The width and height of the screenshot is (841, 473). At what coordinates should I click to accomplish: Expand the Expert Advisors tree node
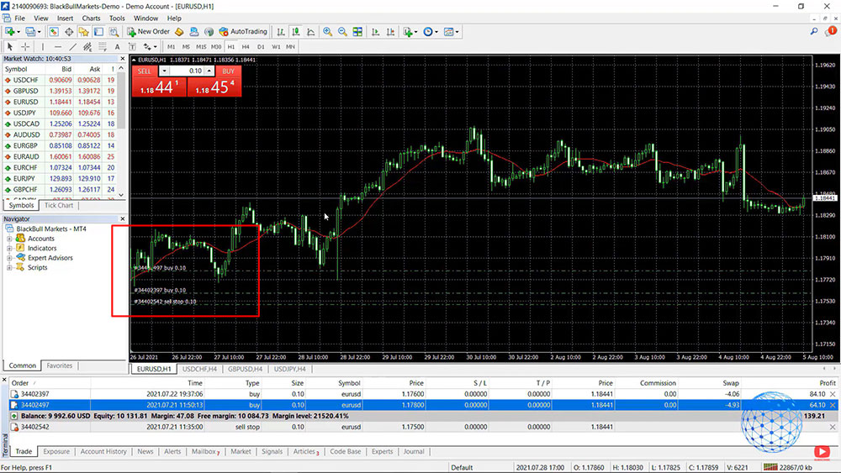pos(9,258)
